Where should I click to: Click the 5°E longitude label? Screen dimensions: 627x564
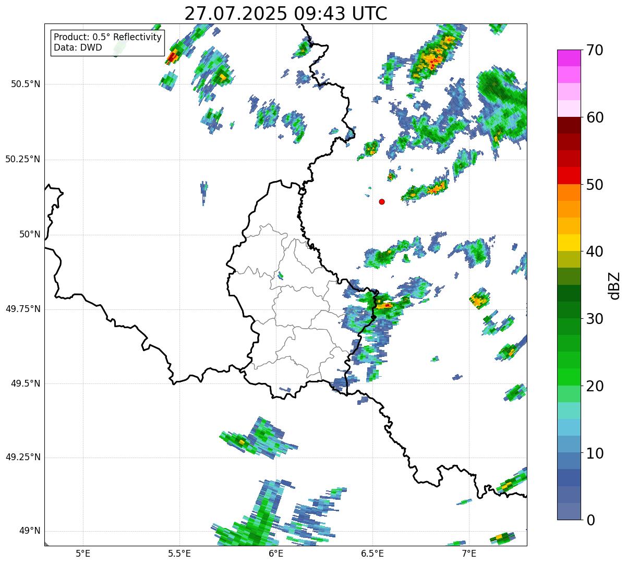click(x=83, y=553)
